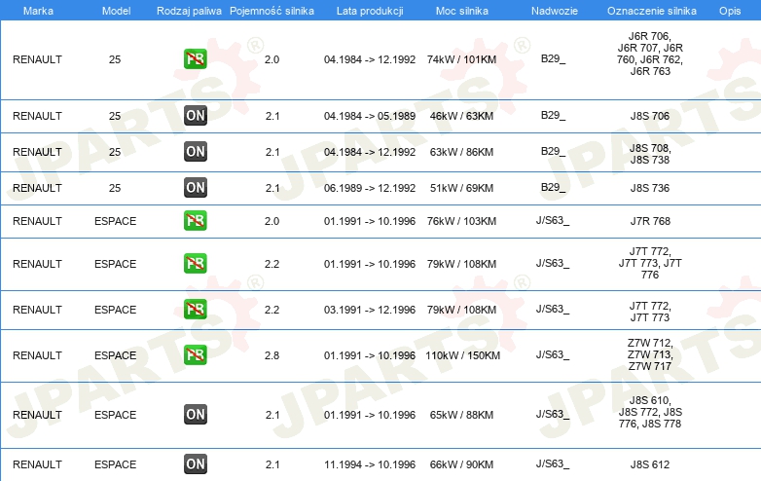761x481 pixels.
Task: Select the 74kW / 101KM power cell
Action: [461, 59]
